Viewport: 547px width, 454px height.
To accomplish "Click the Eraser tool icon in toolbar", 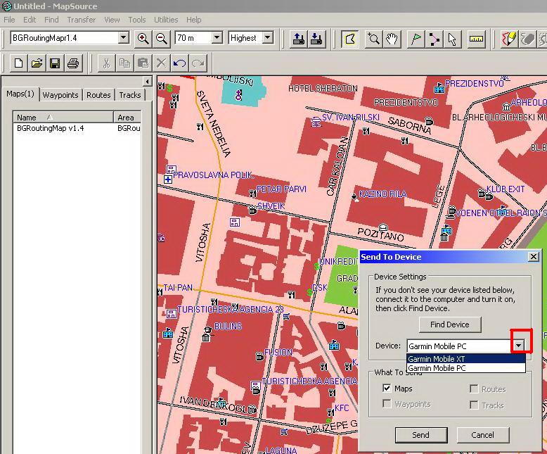I will pyautogui.click(x=527, y=39).
